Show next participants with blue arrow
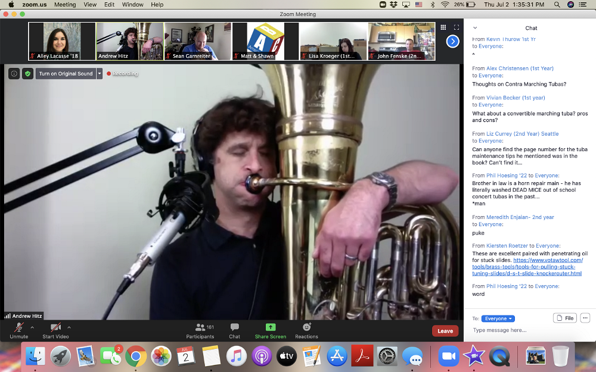This screenshot has height=372, width=596. (x=453, y=41)
